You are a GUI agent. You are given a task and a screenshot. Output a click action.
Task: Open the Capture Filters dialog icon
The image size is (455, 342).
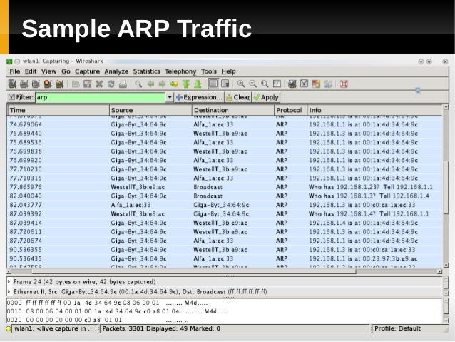point(292,84)
